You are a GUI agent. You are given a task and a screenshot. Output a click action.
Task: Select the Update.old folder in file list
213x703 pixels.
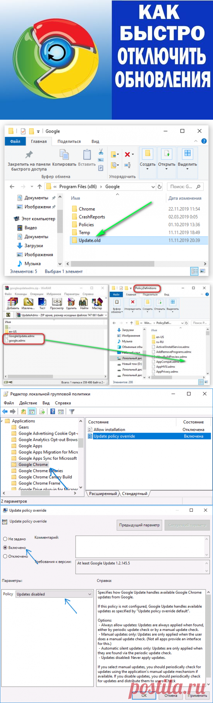(x=89, y=241)
